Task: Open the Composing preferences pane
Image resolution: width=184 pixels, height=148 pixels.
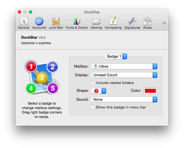Action: pos(113,23)
